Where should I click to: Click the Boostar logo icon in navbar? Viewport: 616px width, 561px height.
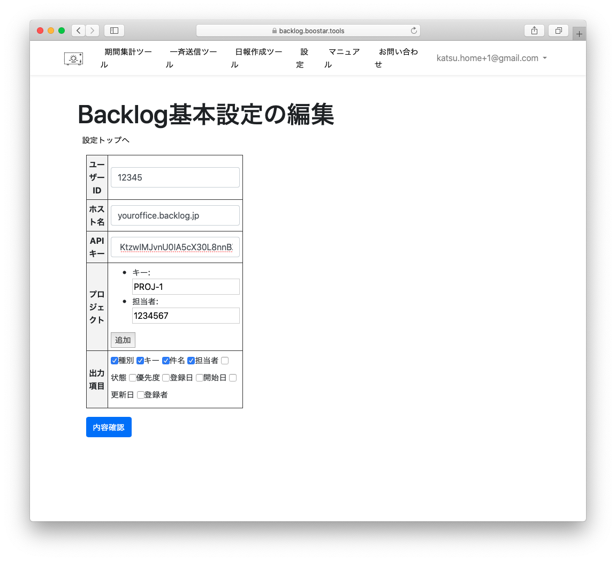(73, 58)
